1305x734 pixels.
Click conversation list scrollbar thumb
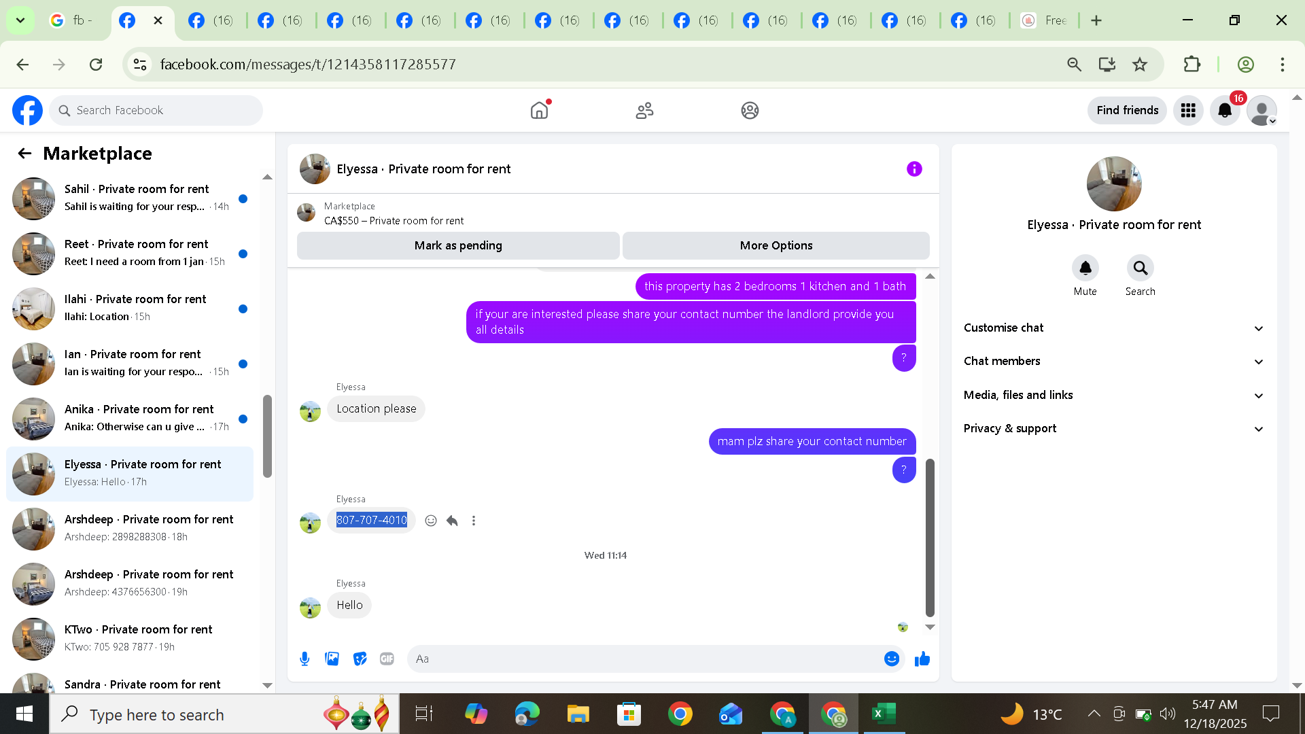(267, 436)
